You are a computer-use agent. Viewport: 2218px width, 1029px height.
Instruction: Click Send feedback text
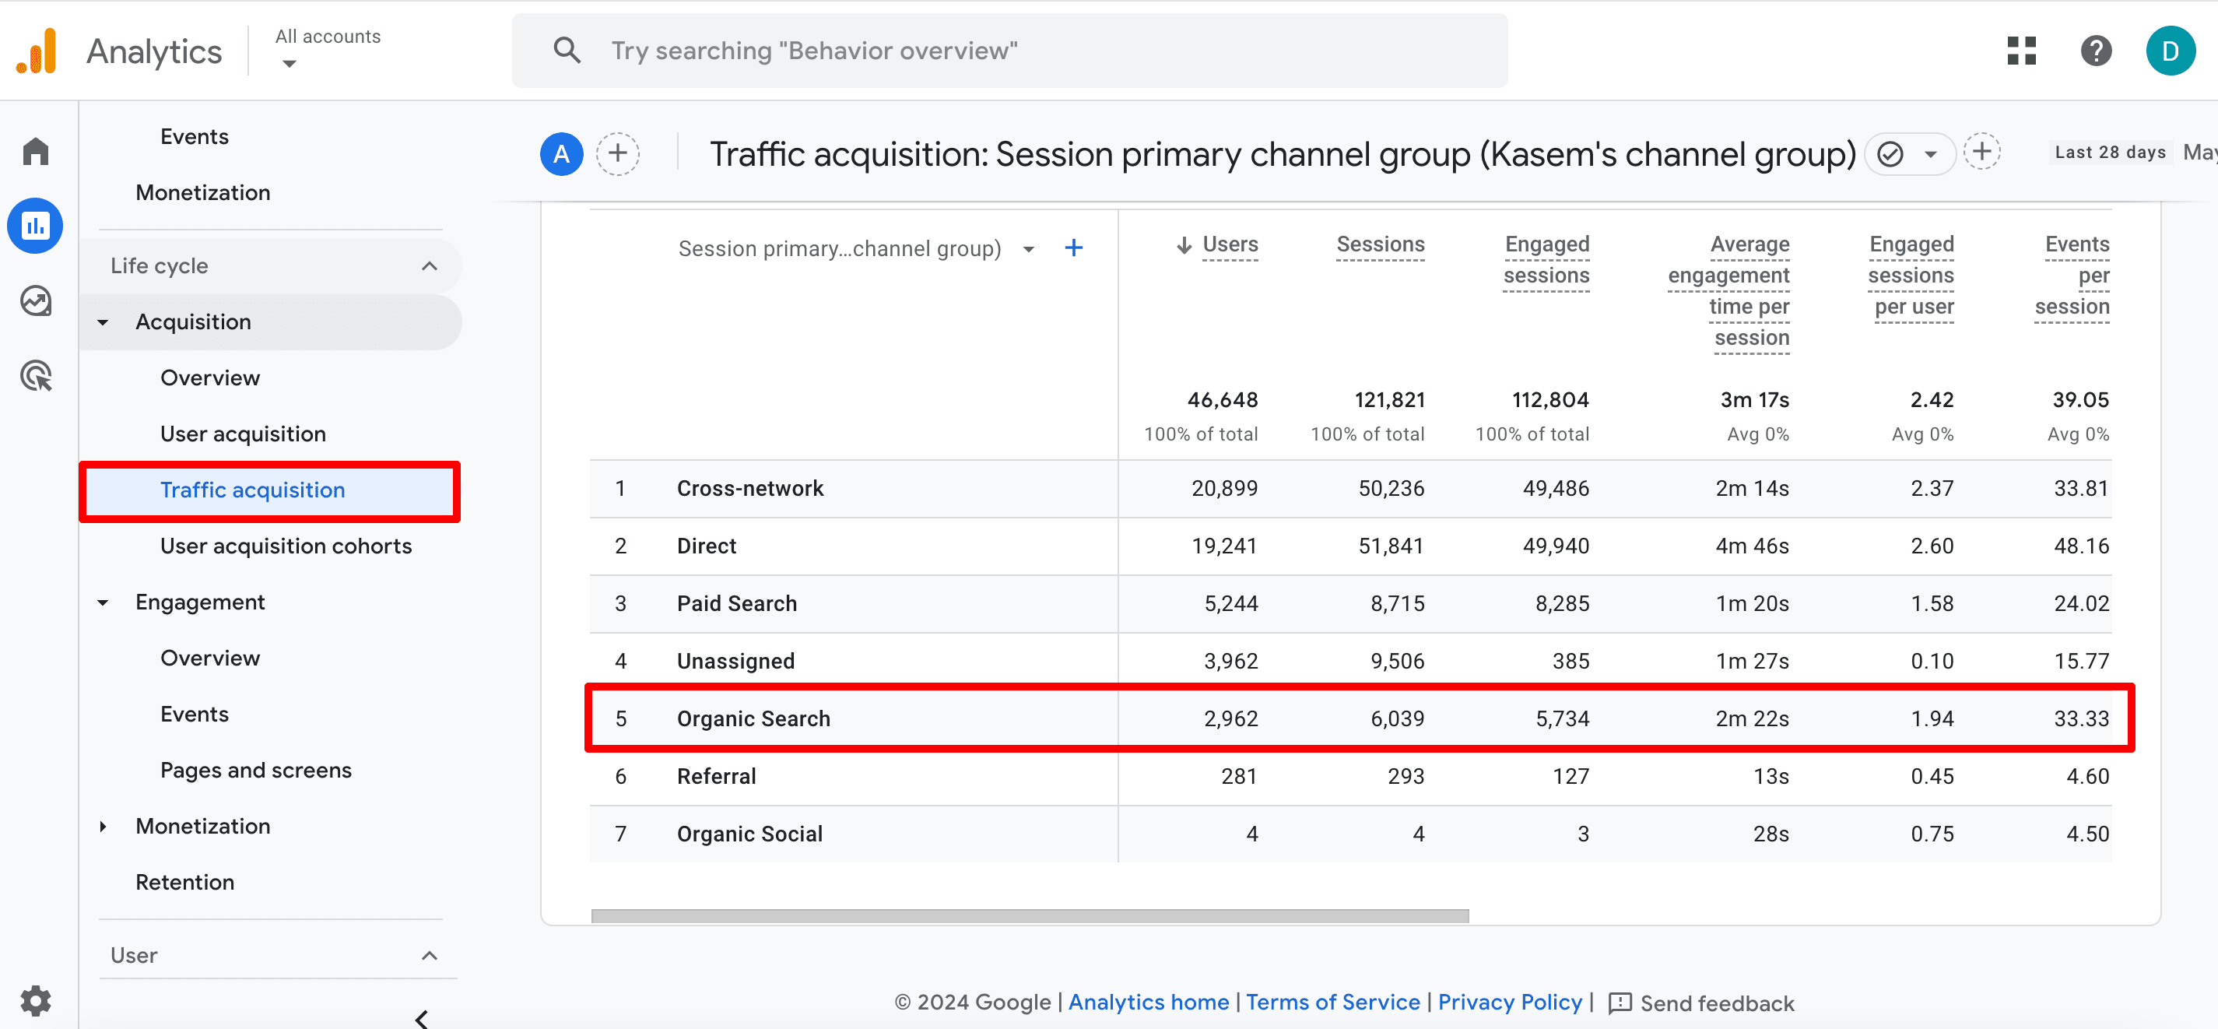click(1717, 1003)
